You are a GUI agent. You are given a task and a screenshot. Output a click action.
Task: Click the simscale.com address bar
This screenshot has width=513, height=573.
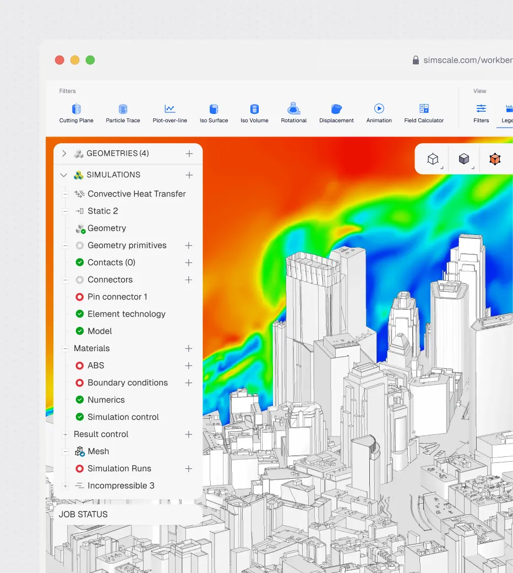tap(468, 60)
